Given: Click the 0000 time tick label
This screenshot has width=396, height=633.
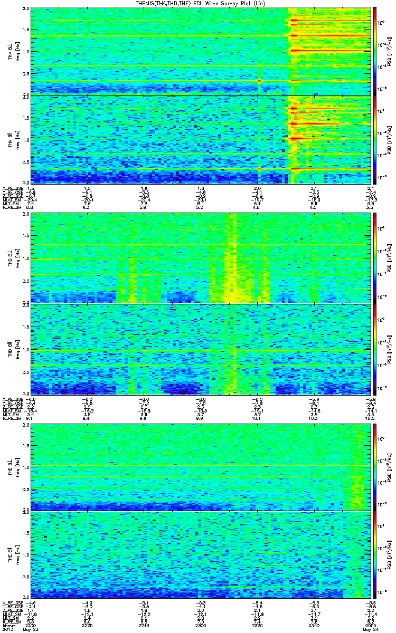Looking at the screenshot, I should [370, 625].
